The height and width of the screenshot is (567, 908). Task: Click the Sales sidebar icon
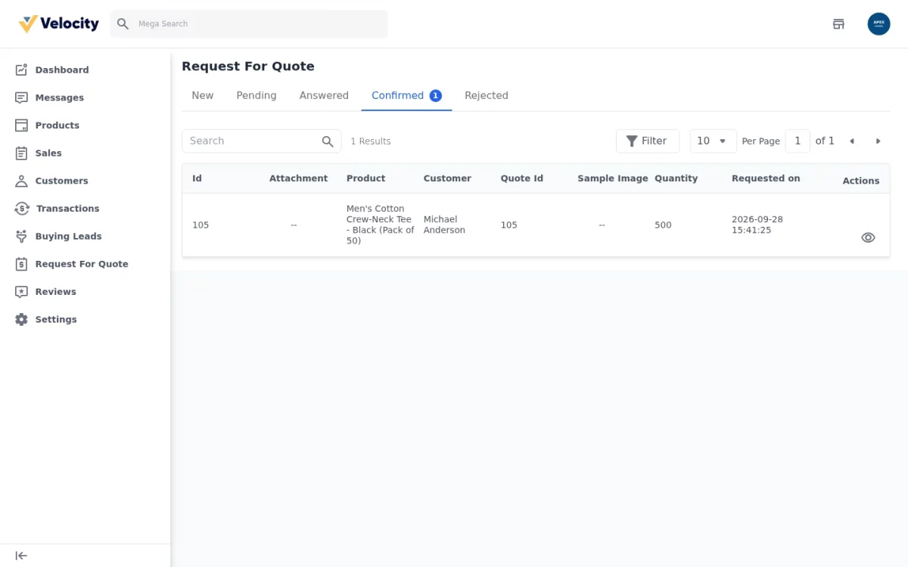point(21,153)
